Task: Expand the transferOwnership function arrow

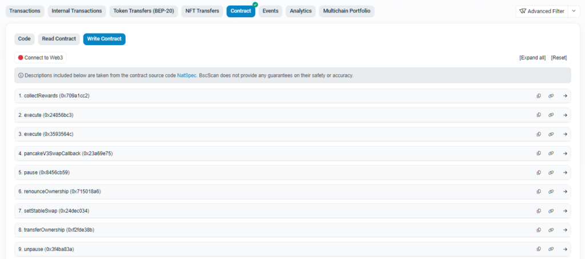Action: 565,230
